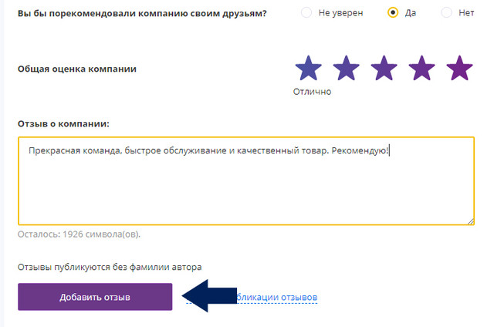The image size is (494, 327).
Task: Click the 'Общая оценка компании' label
Action: (x=77, y=69)
